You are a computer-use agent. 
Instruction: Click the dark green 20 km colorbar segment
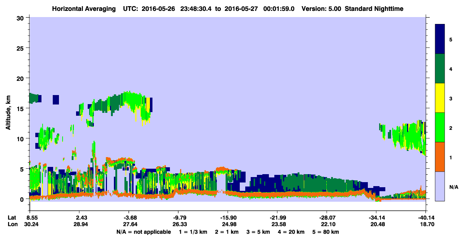440,69
